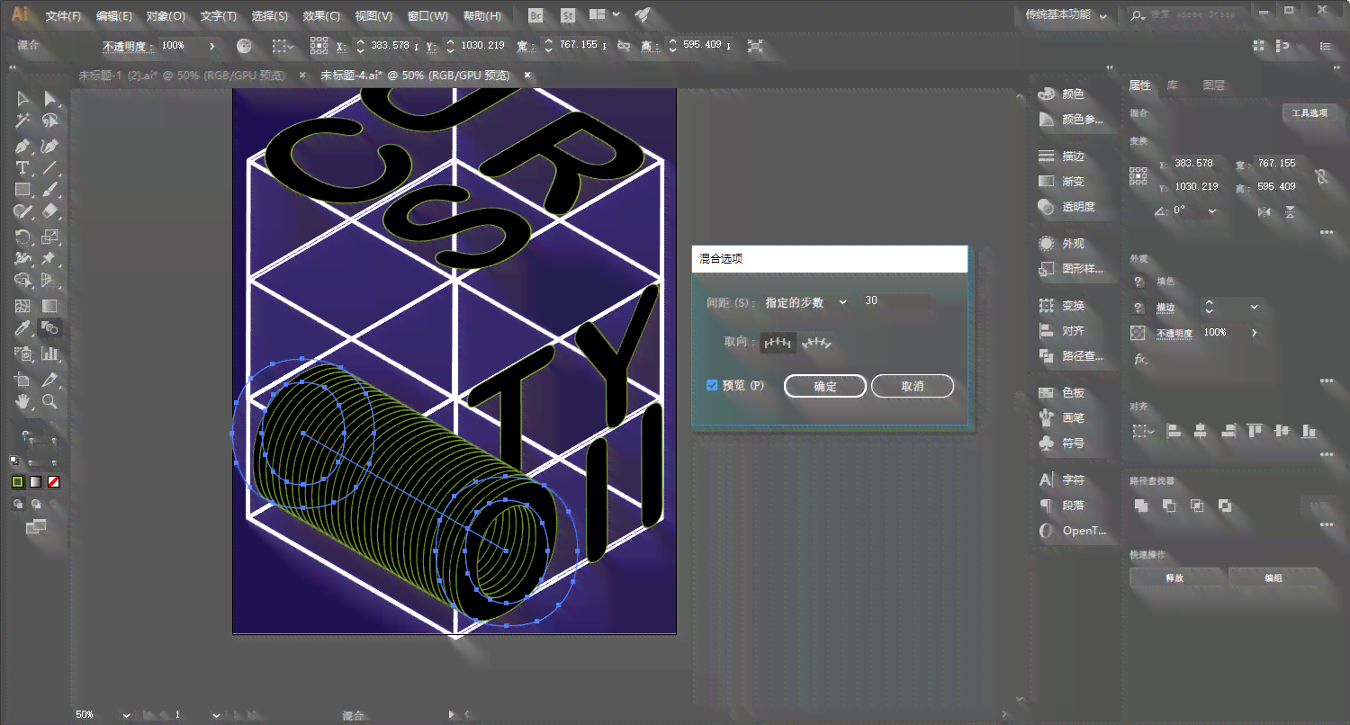Select the Pen tool
Screen dimensions: 1350x725
tap(23, 146)
